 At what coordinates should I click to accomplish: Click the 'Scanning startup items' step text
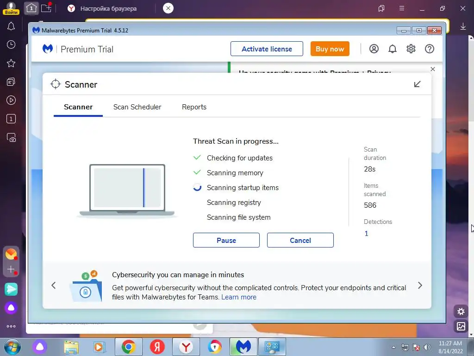click(243, 188)
